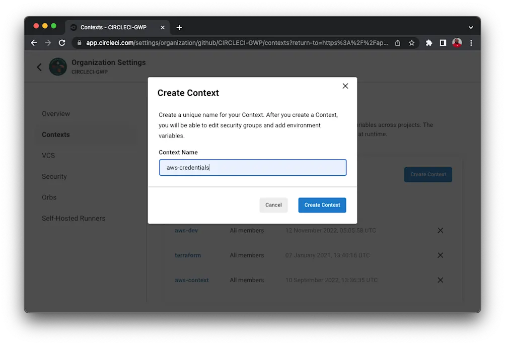Screen dimensions: 505x345
Task: Reload the page using the refresh icon
Action: click(62, 43)
